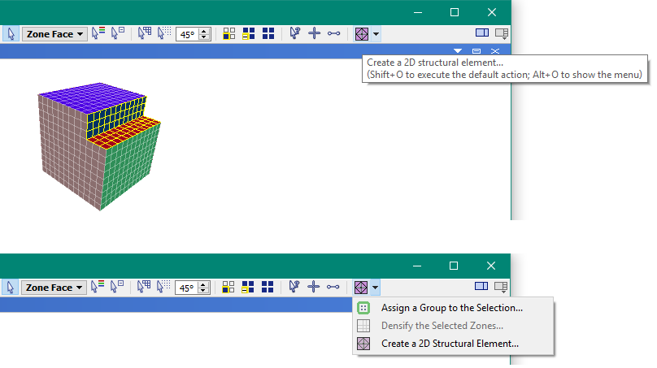Close the pane using the small X
The height and width of the screenshot is (368, 657).
495,51
